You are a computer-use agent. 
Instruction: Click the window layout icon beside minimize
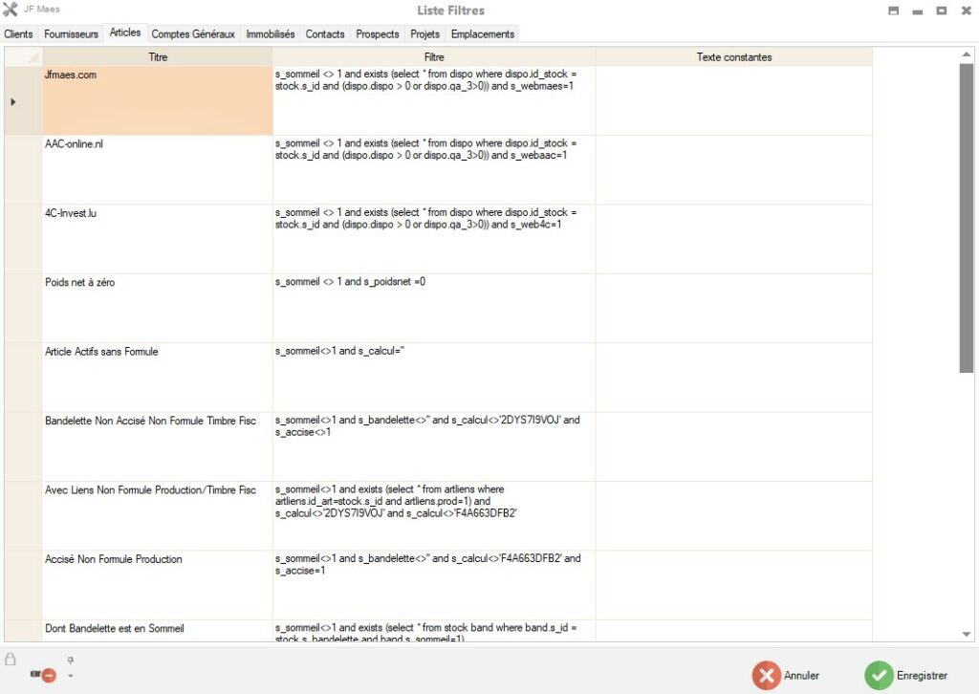tap(893, 11)
